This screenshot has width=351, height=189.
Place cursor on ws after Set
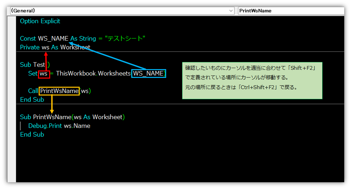pyautogui.click(x=44, y=73)
